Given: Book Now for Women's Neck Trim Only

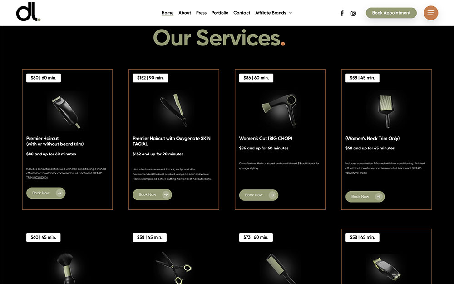Looking at the screenshot, I should 365,196.
